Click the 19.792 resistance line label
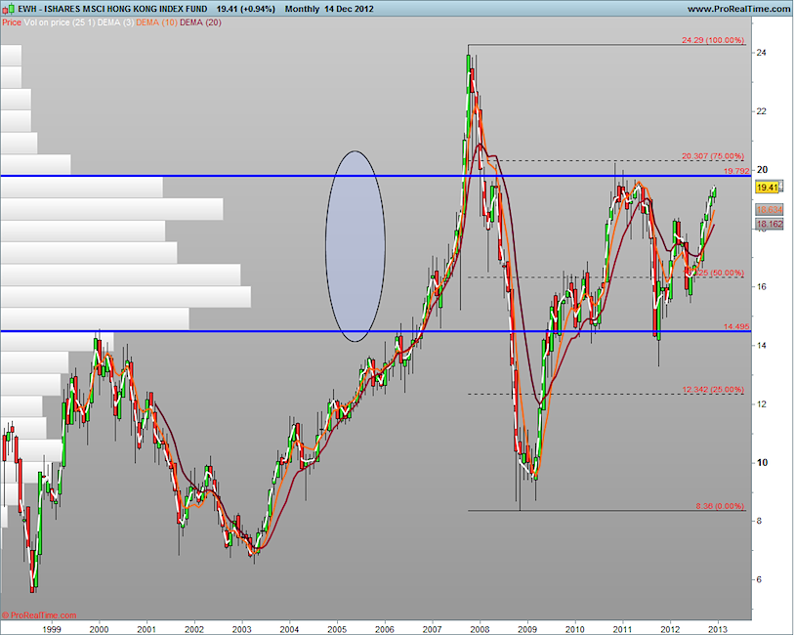This screenshot has height=635, width=794. [x=736, y=171]
